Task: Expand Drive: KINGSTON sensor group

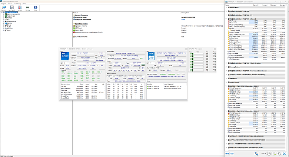Action: [x=226, y=148]
